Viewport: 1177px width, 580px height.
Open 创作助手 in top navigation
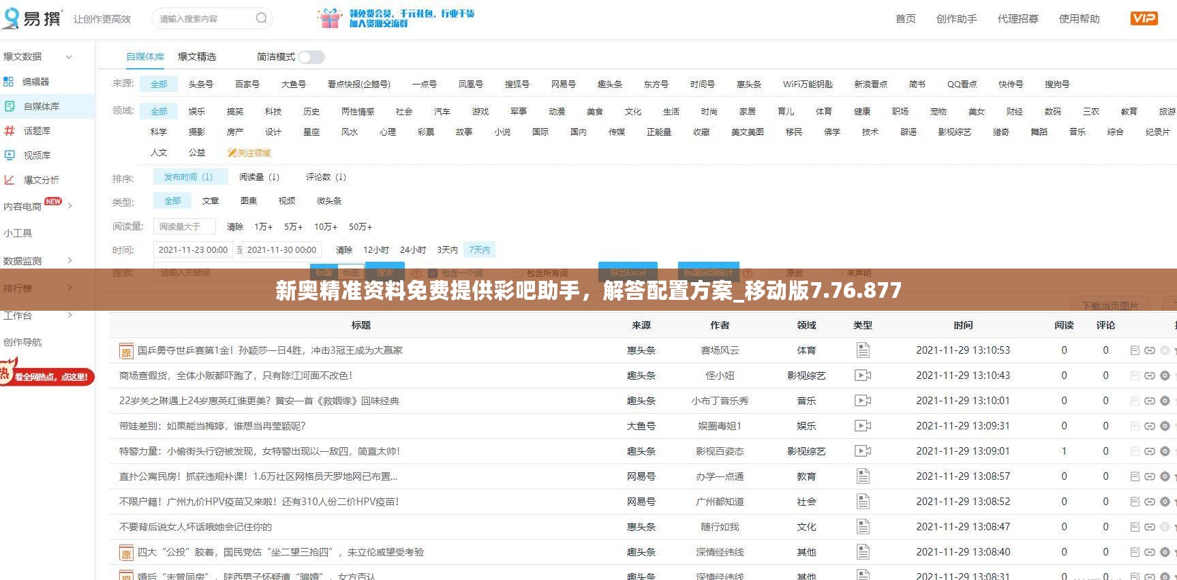point(957,19)
